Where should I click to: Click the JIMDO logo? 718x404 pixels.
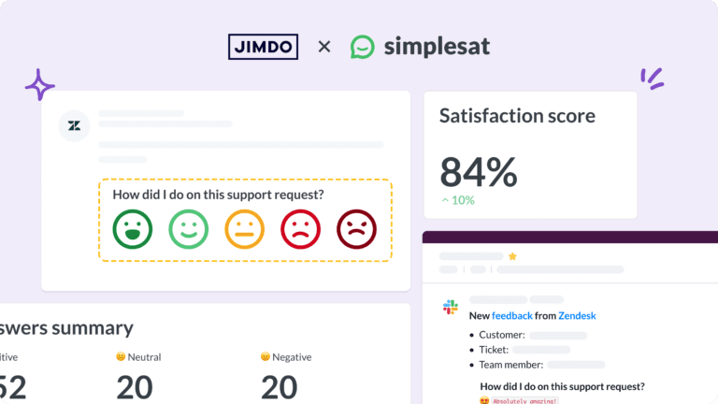[263, 46]
